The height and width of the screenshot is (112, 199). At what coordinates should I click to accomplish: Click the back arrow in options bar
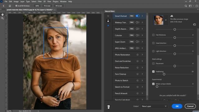[3, 6]
